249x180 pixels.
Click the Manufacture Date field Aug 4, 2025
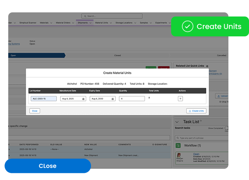click(x=73, y=99)
